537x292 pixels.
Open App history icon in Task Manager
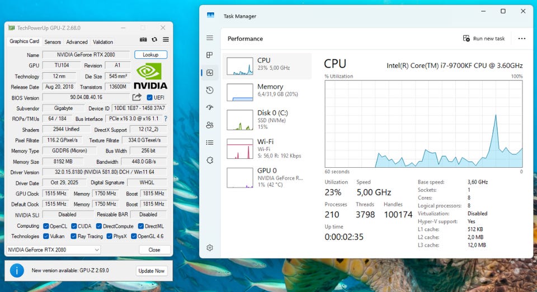point(210,90)
